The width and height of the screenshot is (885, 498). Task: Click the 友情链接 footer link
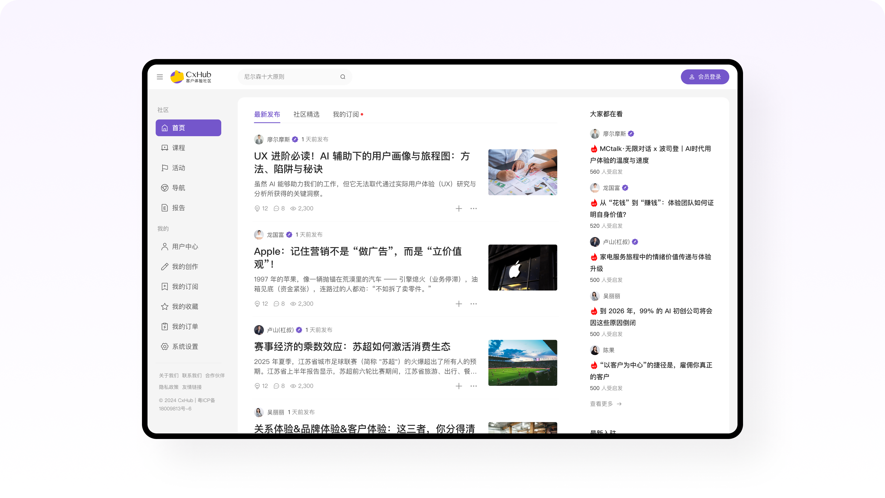192,387
